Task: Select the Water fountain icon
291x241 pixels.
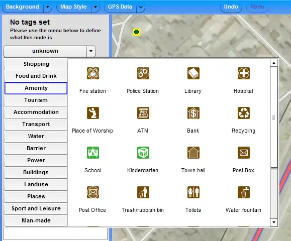Action: point(244,192)
